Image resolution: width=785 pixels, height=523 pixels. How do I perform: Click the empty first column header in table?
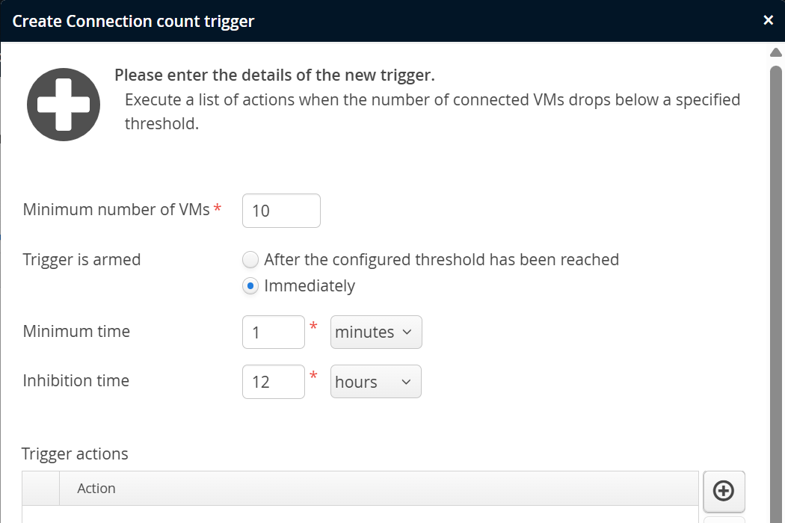coord(40,489)
